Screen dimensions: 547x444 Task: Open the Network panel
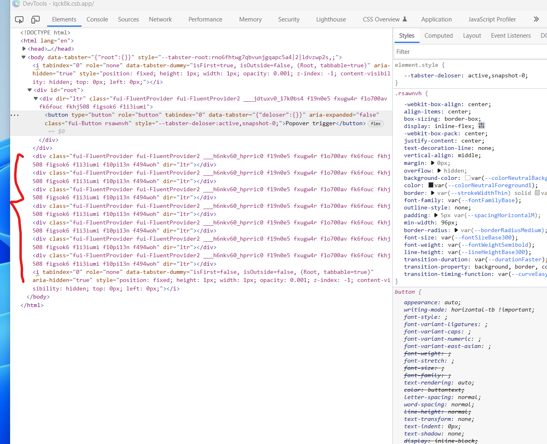160,19
